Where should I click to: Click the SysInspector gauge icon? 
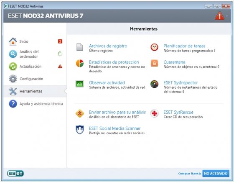(x=154, y=84)
